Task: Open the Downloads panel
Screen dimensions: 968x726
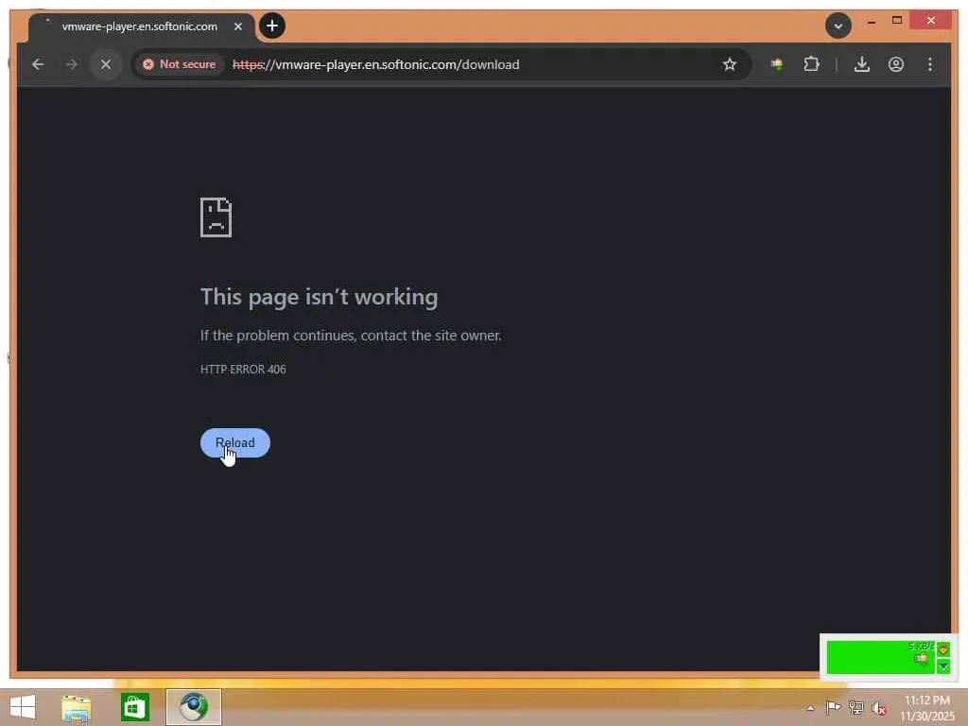Action: tap(862, 64)
